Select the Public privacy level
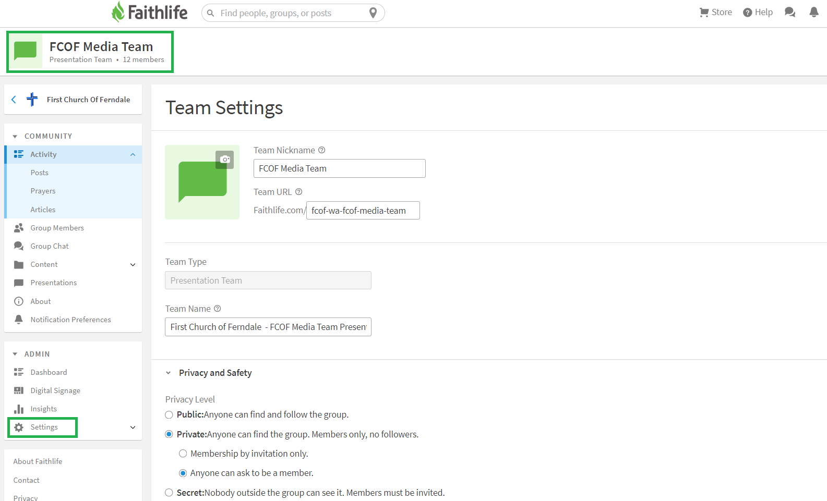The width and height of the screenshot is (827, 501). pos(169,415)
